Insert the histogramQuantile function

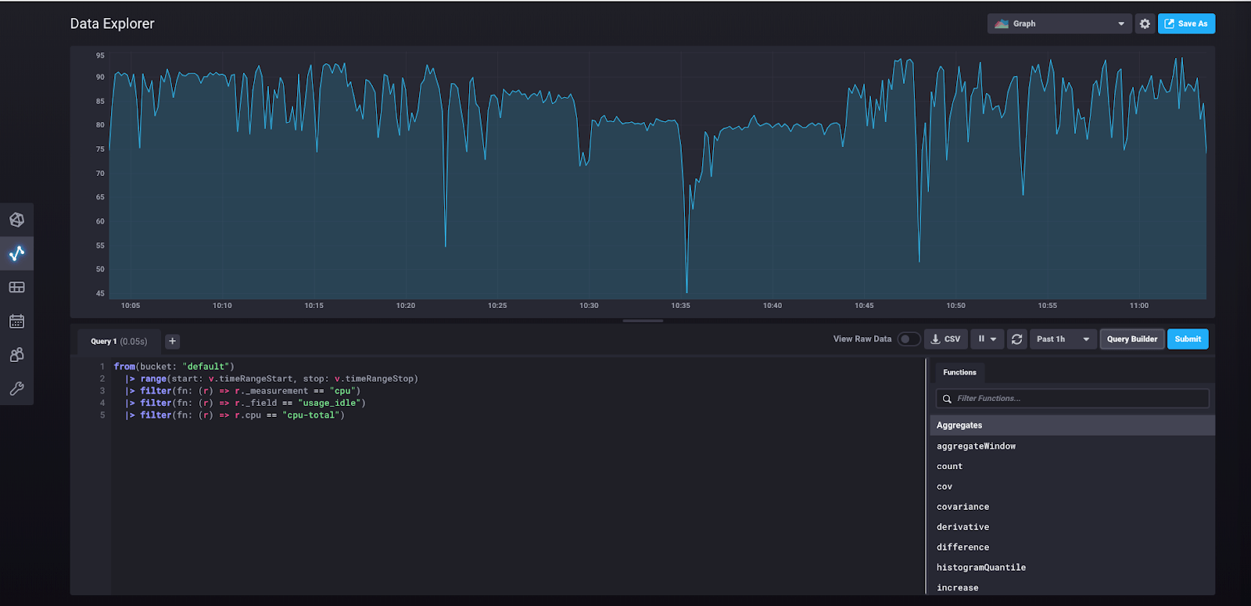[981, 568]
